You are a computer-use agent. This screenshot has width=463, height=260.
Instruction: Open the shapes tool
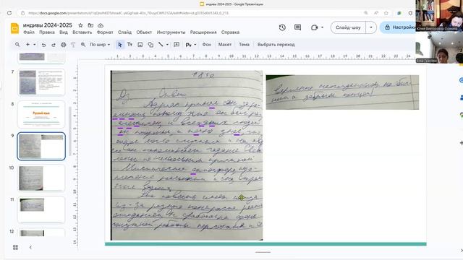(x=150, y=45)
